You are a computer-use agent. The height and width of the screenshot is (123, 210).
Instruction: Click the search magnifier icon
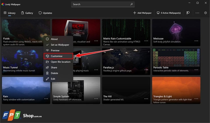(132, 4)
